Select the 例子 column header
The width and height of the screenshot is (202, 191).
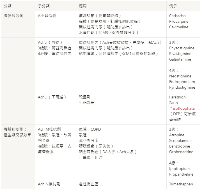pos(173,6)
